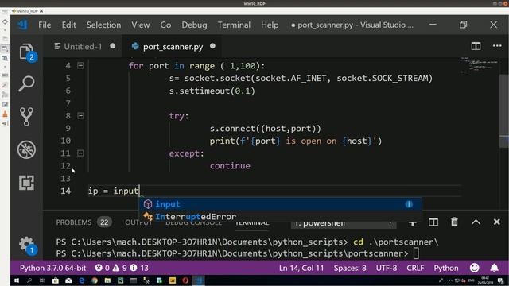This screenshot has width=509, height=286.
Task: Open the Debug view in activity bar
Action: (26, 149)
